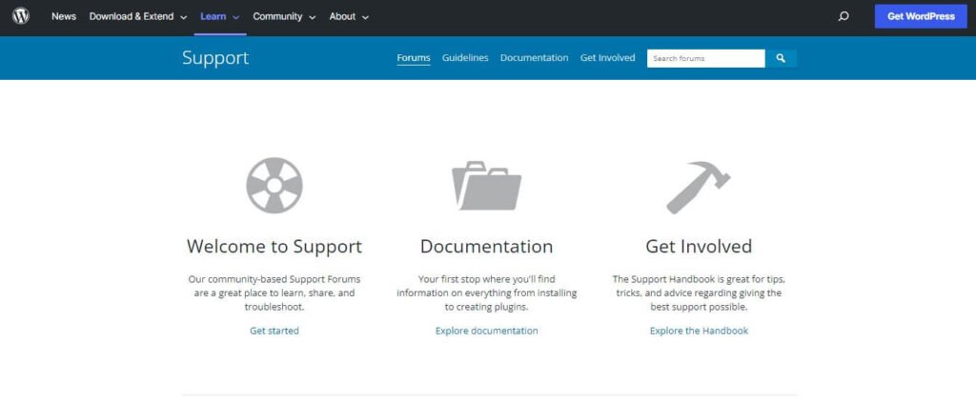Click the Welcome to Support heading
976x403 pixels.
[274, 246]
